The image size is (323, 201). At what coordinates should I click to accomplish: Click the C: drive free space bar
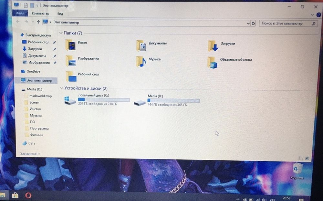pos(104,100)
